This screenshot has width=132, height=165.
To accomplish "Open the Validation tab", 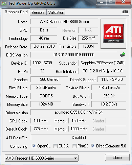I will pos(56,13).
